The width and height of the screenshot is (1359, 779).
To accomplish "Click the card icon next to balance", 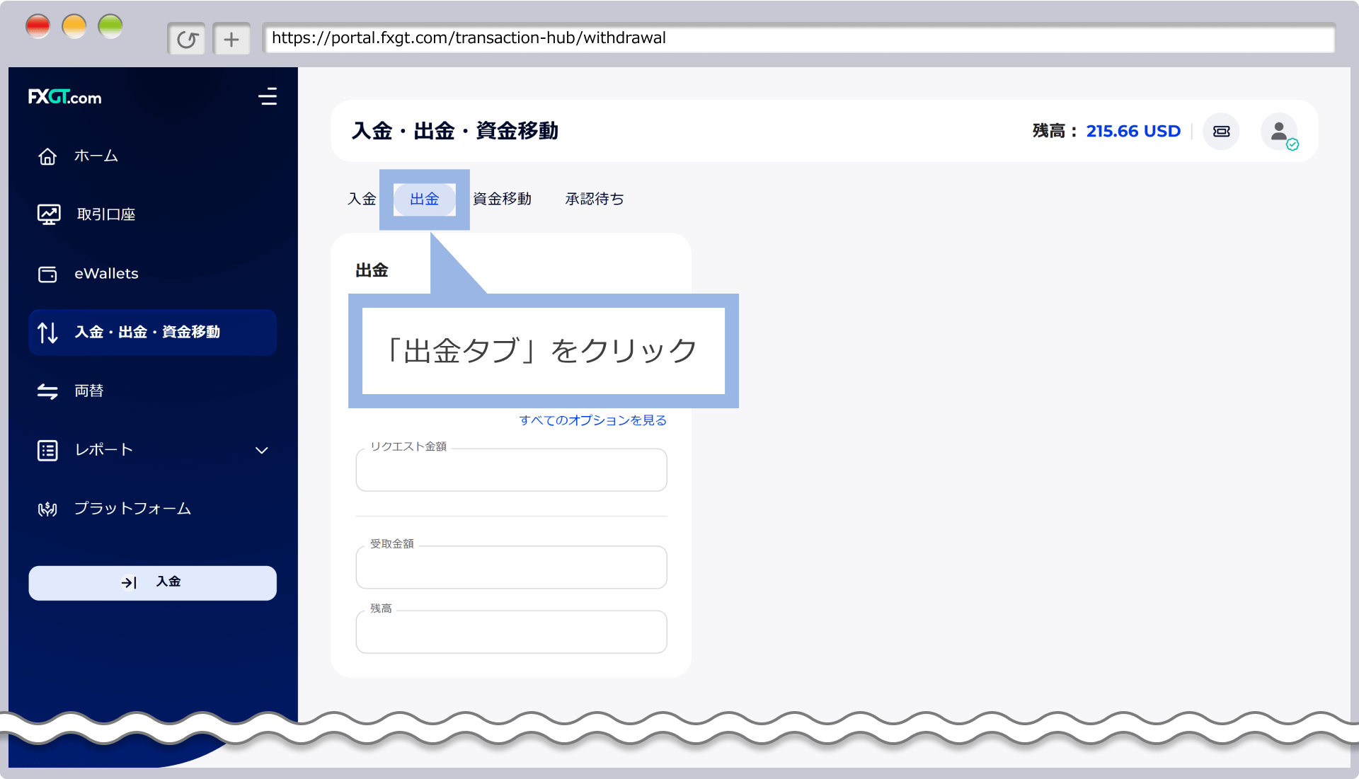I will (1221, 131).
